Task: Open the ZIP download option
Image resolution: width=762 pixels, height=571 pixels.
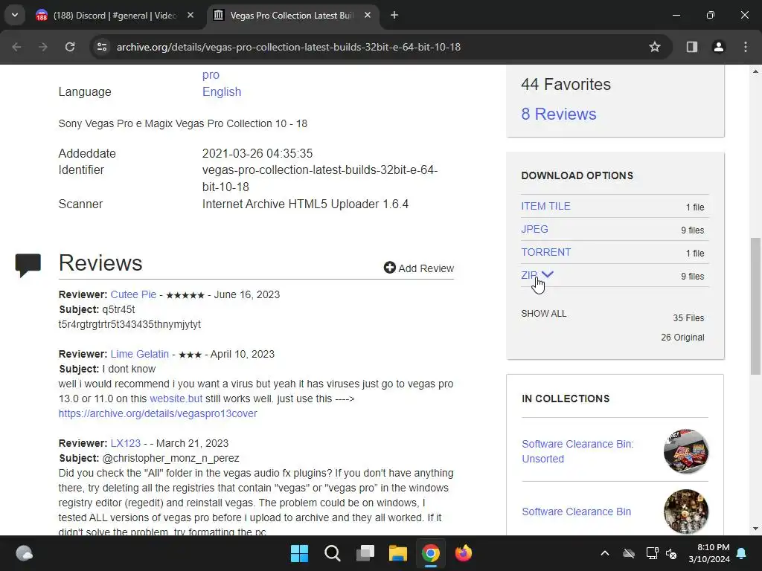Action: point(529,275)
